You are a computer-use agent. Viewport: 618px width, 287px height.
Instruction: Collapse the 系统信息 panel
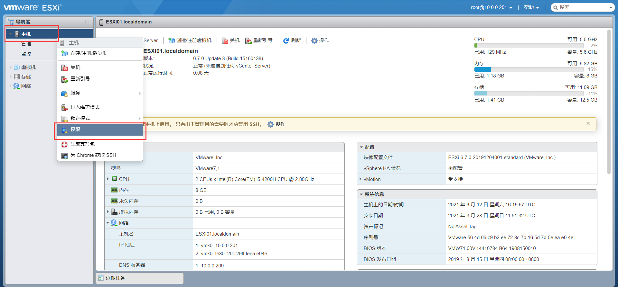(361, 194)
